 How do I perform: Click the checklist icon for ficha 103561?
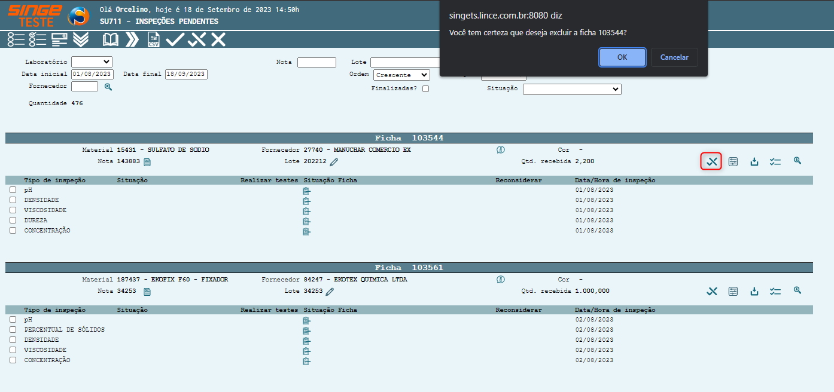point(775,291)
